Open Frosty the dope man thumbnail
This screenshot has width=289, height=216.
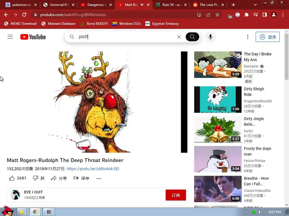click(218, 159)
